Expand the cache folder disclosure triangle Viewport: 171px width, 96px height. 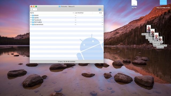(x=31, y=18)
